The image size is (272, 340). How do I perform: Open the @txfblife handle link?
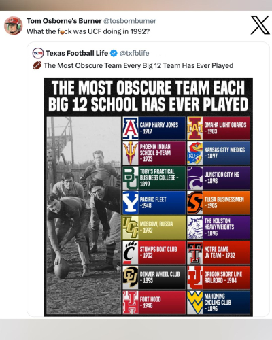tap(134, 53)
